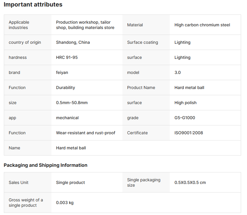Click the "ISO9001:2008" certificate value

coord(189,133)
